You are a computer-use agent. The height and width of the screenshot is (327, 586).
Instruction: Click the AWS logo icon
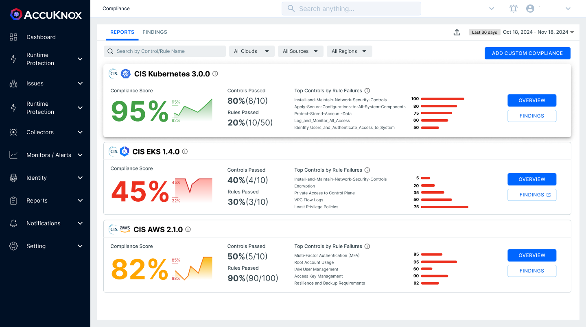(125, 229)
